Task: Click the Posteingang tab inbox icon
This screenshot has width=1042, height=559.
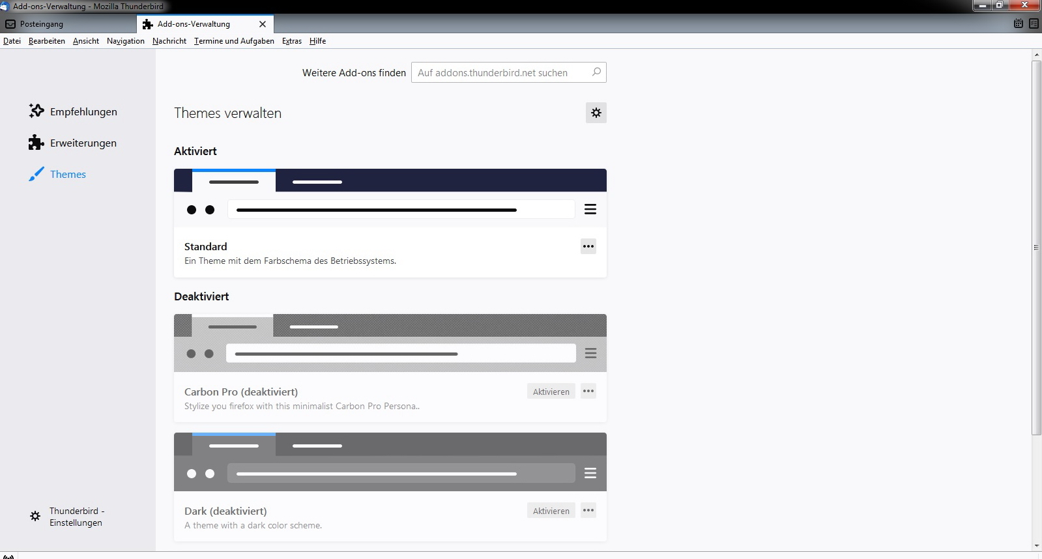Action: point(10,24)
